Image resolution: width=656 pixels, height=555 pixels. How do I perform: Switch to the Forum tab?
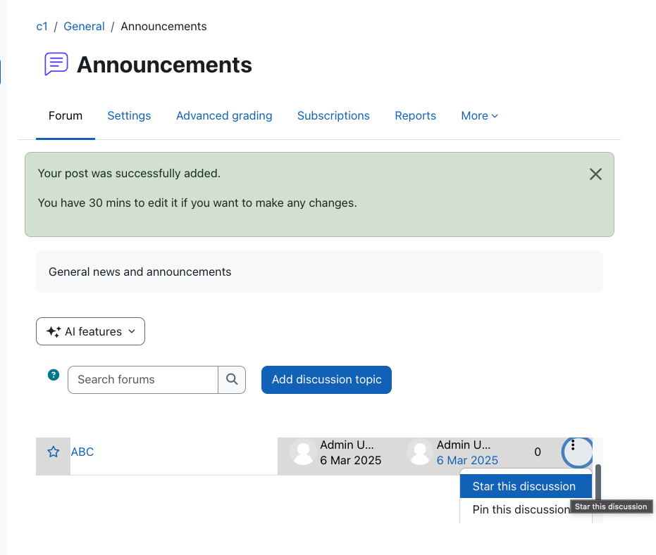66,115
